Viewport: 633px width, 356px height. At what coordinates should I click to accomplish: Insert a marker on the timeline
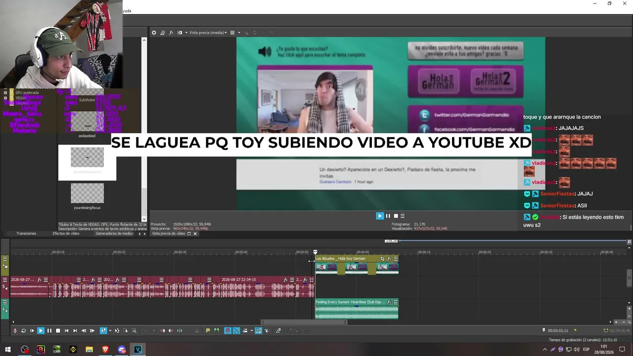point(208,331)
